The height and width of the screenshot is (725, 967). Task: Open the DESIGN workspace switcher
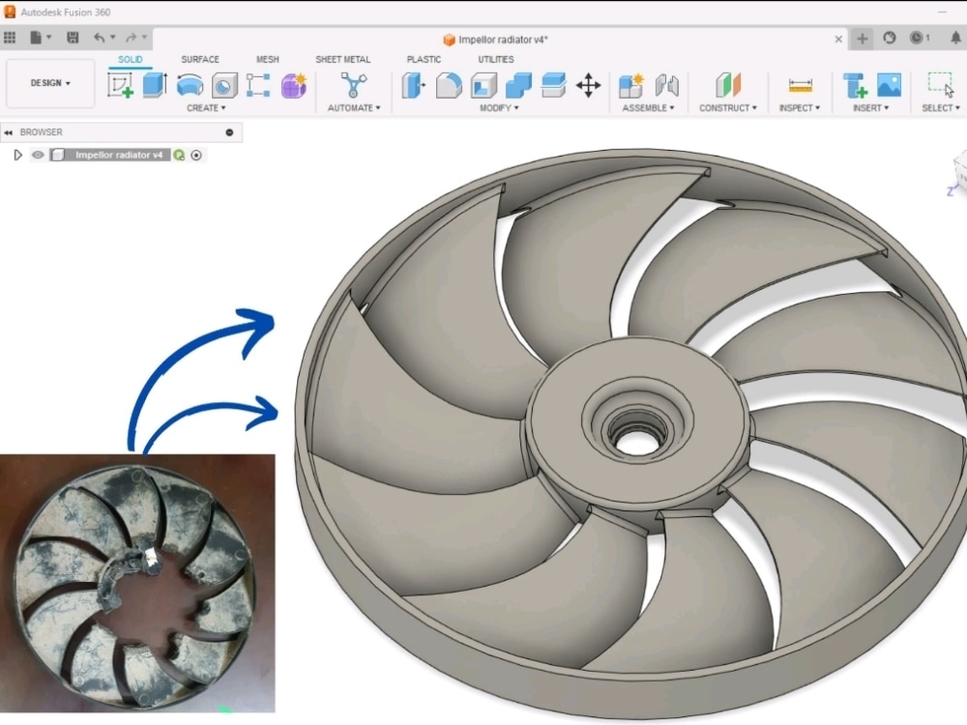[50, 83]
